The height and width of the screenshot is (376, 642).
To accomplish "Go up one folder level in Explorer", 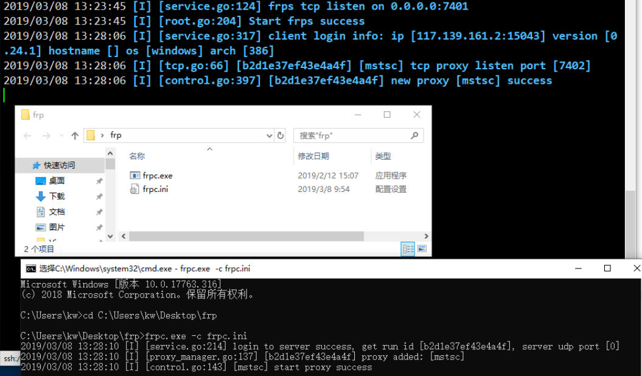I will pos(74,135).
